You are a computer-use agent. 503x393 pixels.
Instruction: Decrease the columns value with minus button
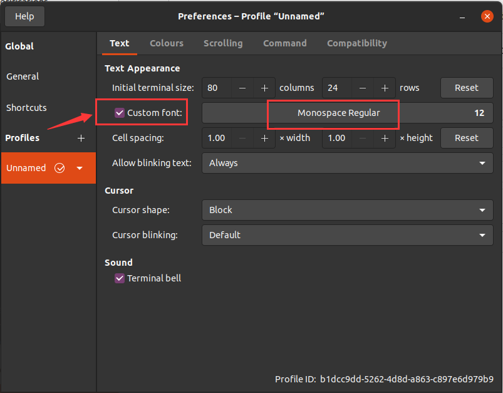click(x=242, y=88)
